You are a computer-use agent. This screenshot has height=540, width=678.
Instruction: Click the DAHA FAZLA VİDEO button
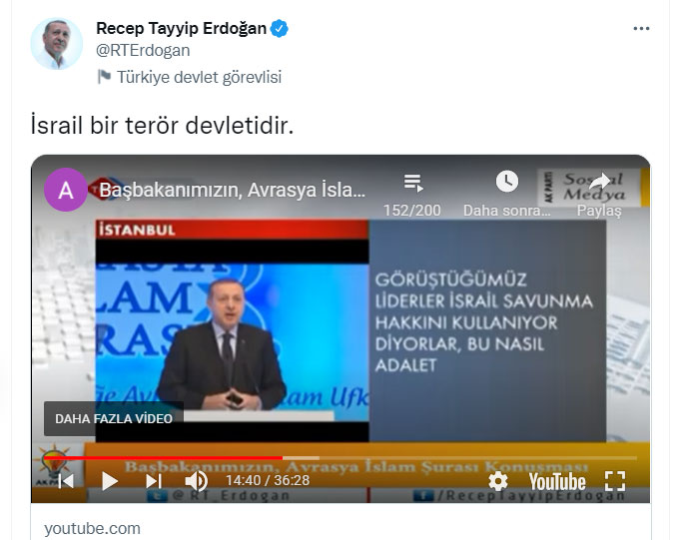pyautogui.click(x=114, y=418)
